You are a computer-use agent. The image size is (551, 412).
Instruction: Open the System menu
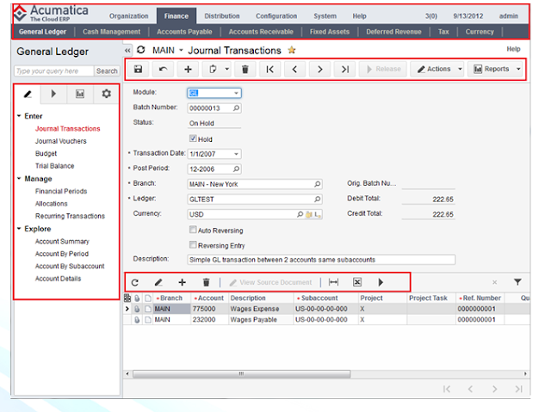[325, 16]
